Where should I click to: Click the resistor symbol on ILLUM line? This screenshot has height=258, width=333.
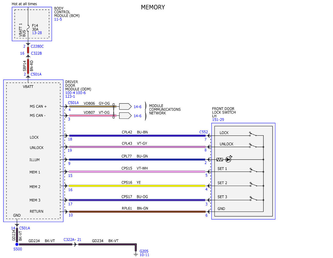pyautogui.click(x=220, y=159)
